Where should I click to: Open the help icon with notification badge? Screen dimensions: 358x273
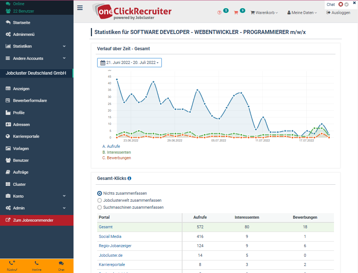pos(220,12)
